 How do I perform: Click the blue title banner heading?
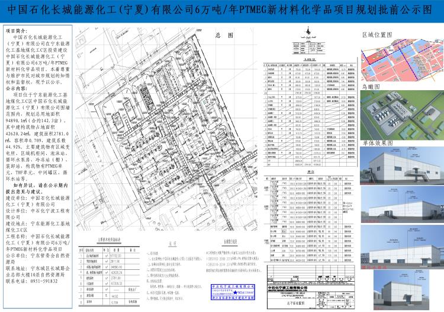(x=220, y=10)
